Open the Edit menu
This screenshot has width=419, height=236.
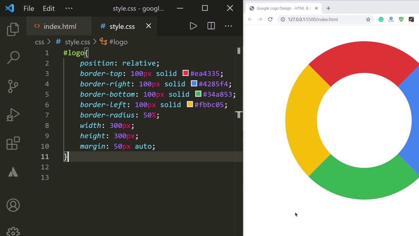coord(49,9)
